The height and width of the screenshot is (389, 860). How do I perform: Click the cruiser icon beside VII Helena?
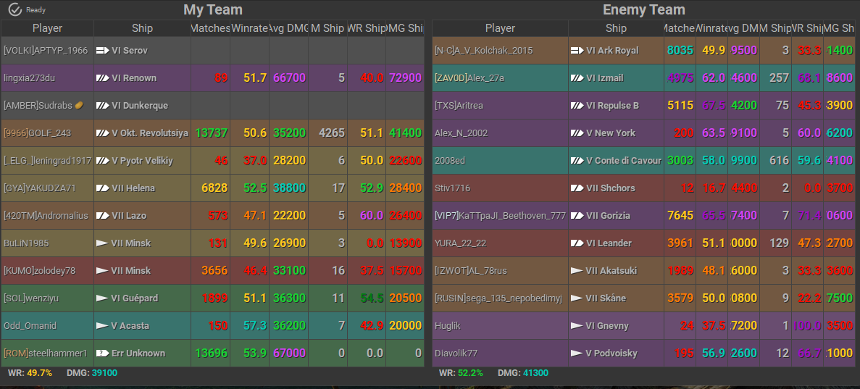click(x=102, y=188)
